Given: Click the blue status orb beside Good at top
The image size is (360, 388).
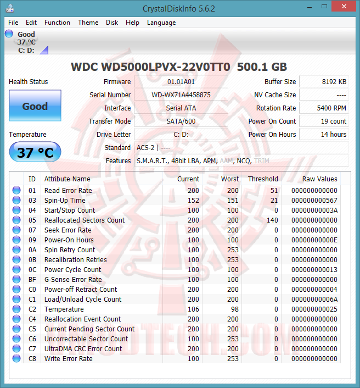Looking at the screenshot, I should pos(9,34).
